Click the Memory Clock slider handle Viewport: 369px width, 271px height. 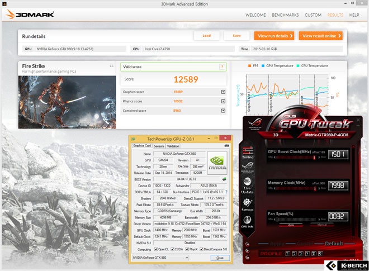(x=315, y=188)
